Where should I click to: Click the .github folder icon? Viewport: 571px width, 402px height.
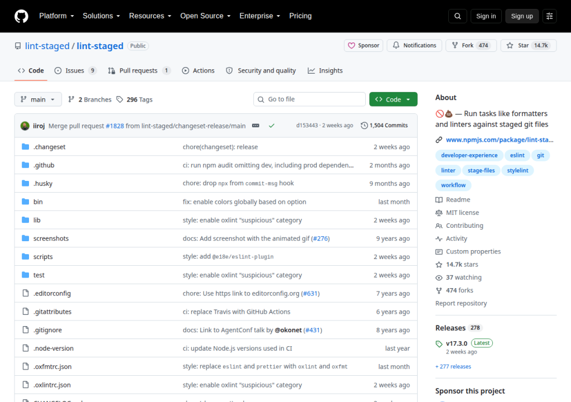pos(26,165)
